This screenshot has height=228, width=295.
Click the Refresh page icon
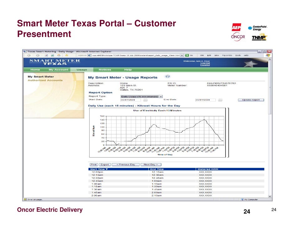click(53, 55)
